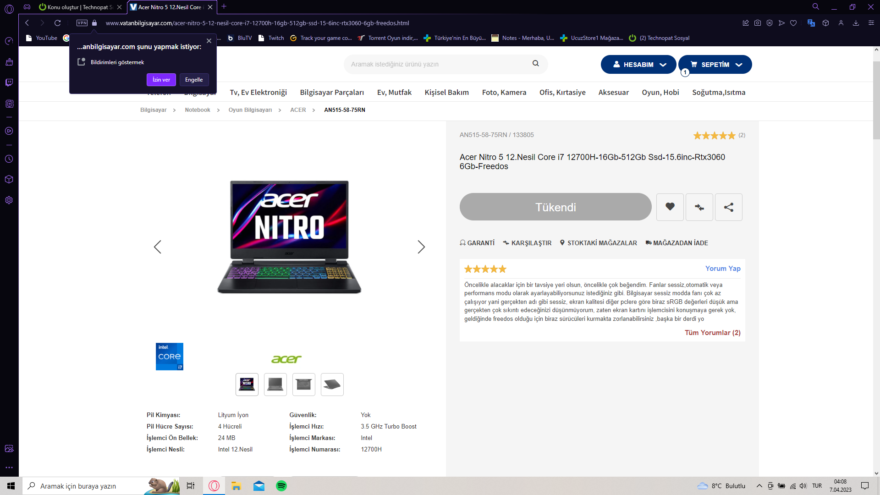Click the share icon button
This screenshot has height=495, width=880.
(728, 207)
